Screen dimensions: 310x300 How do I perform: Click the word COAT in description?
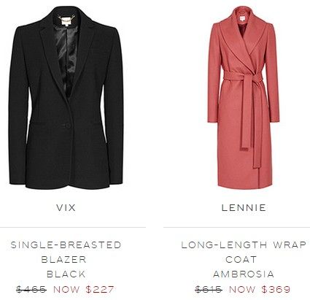coord(241,259)
